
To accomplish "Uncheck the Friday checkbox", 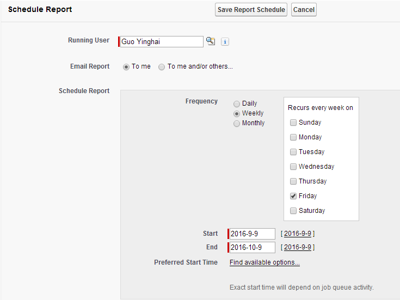I will coord(293,196).
